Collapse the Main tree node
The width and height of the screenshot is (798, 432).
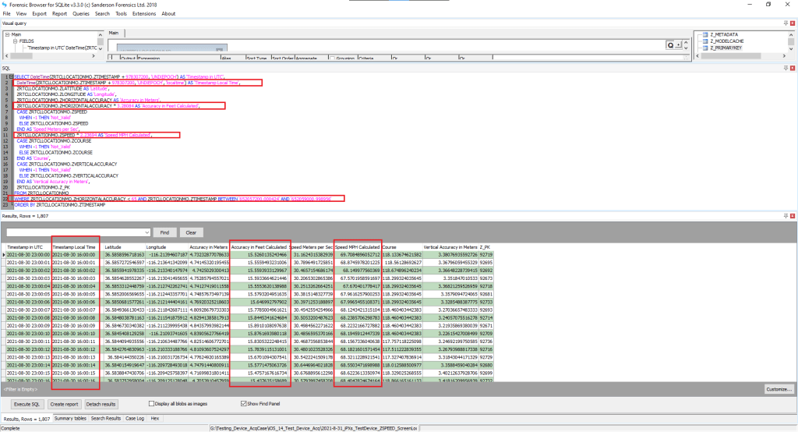pos(6,34)
